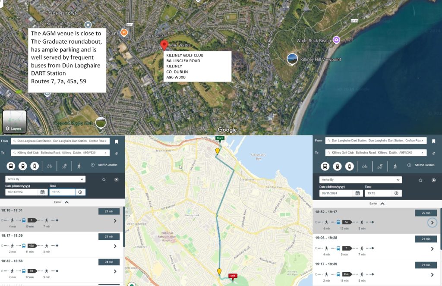Choose the taxi and cycle option in left planner

pos(64,166)
